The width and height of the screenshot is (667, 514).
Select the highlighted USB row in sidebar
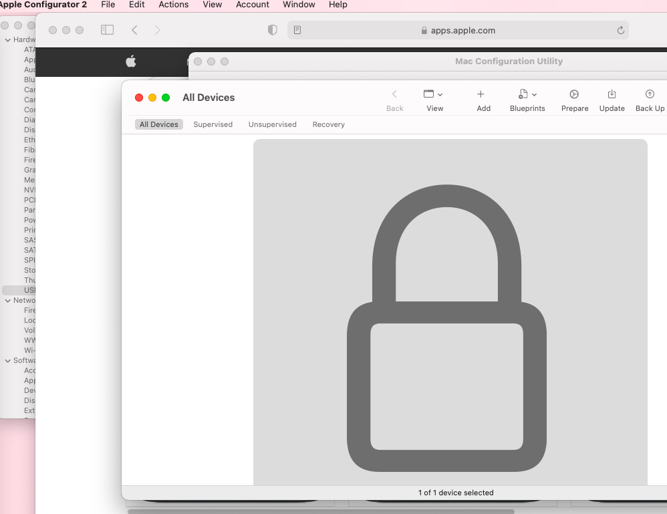tap(19, 290)
